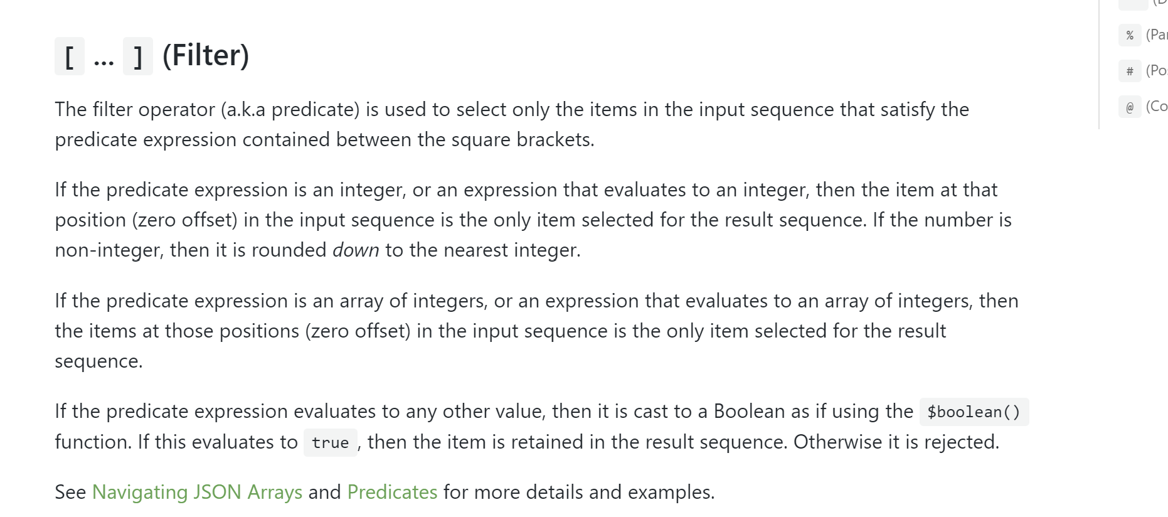Follow the Predicates link
Viewport: 1168px width, 517px height.
pos(392,492)
